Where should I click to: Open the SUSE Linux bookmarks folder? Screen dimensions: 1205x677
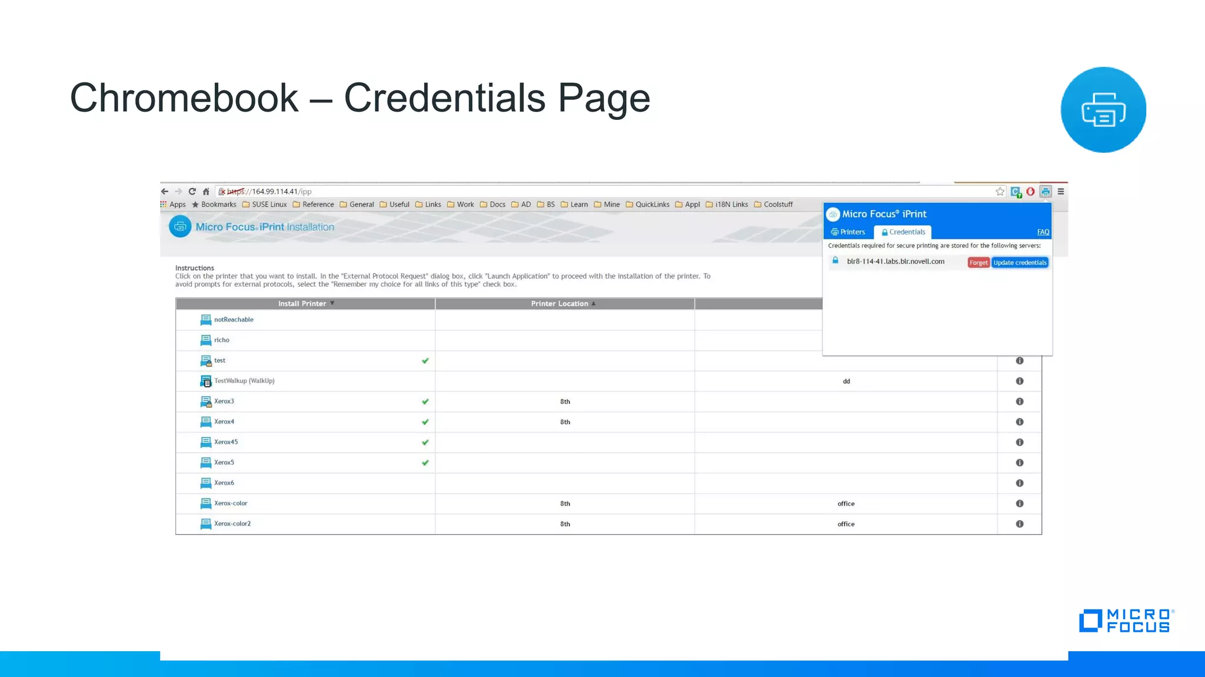point(265,205)
